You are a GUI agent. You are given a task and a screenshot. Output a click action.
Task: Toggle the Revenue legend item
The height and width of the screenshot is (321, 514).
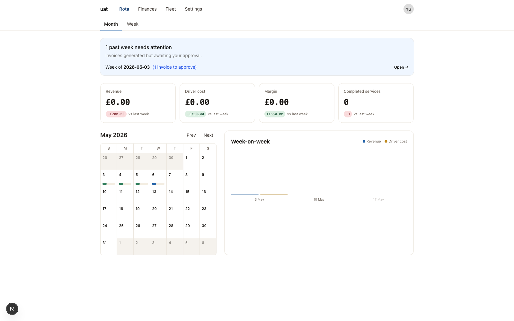tap(372, 141)
